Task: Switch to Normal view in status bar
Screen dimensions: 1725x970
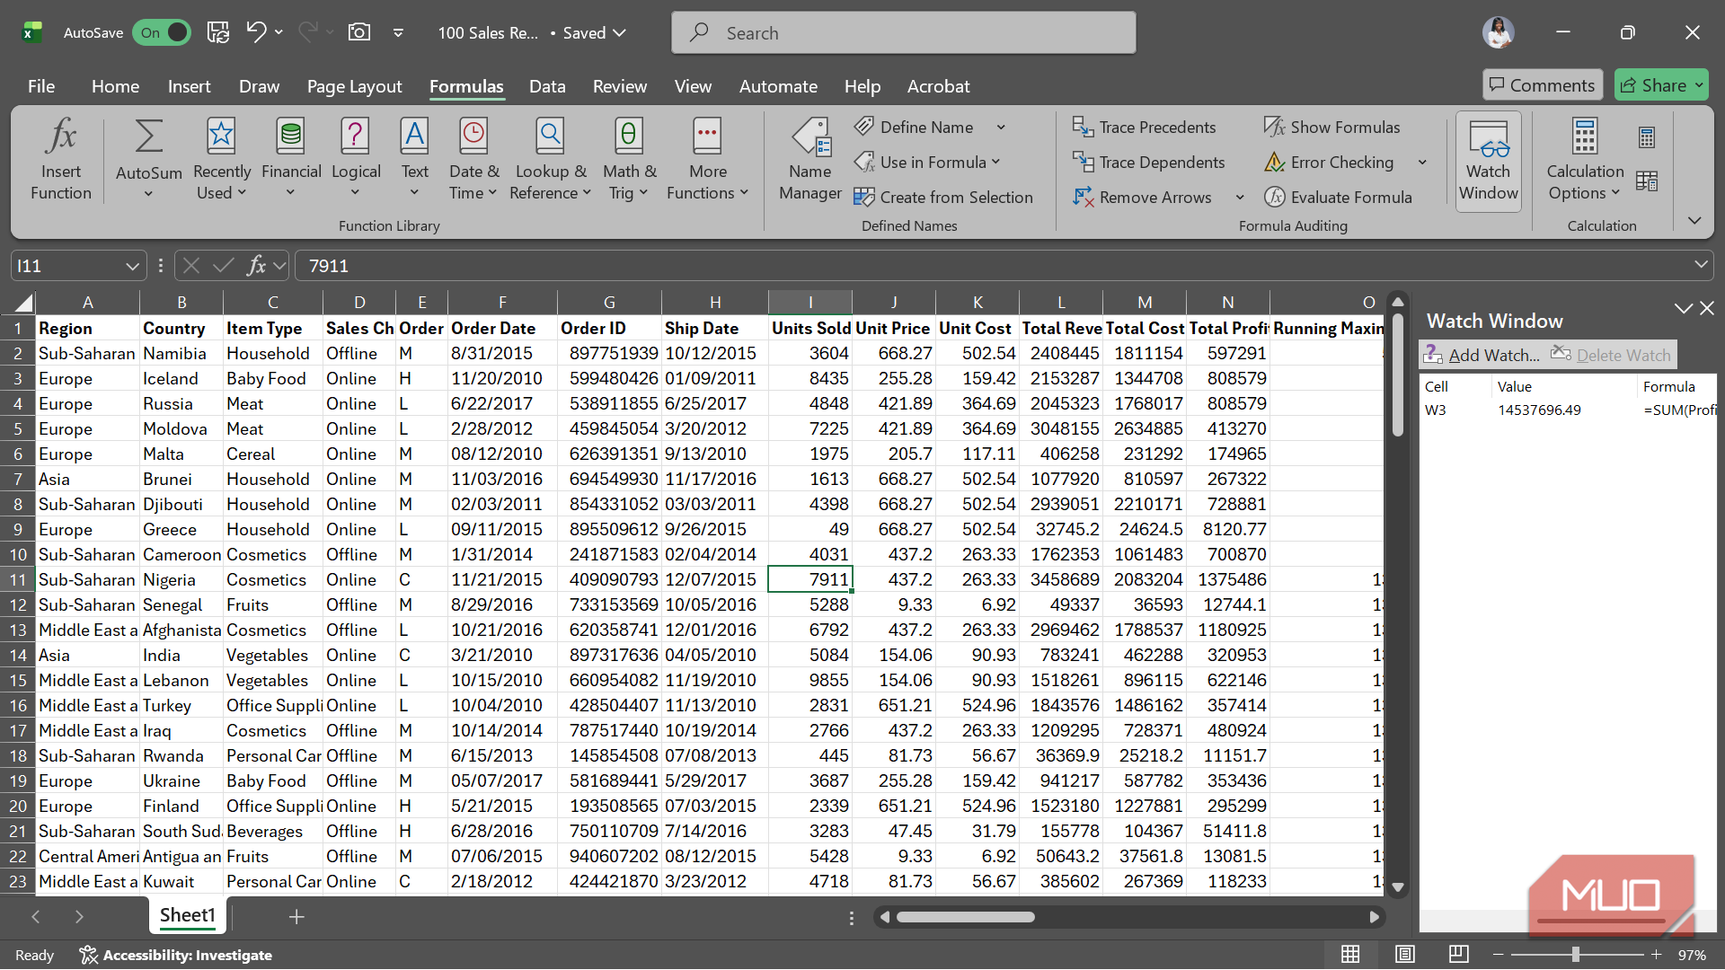Action: tap(1350, 955)
